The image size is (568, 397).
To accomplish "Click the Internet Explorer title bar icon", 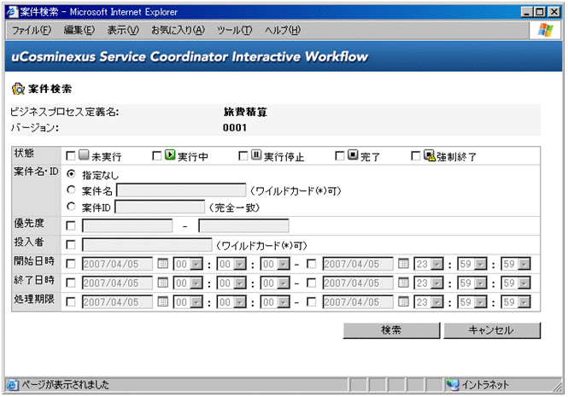I will [x=12, y=12].
